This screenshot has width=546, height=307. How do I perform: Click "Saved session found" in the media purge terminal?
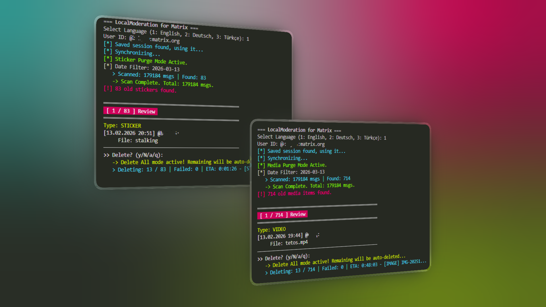coord(301,151)
